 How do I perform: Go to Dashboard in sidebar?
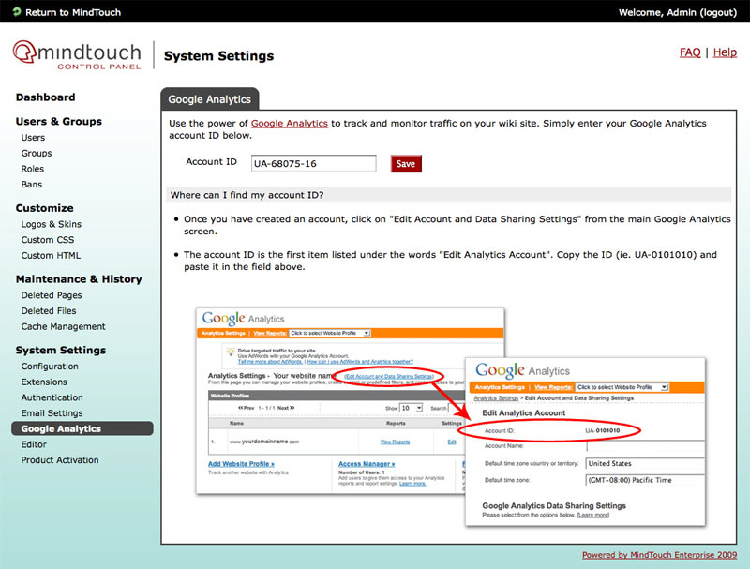45,97
